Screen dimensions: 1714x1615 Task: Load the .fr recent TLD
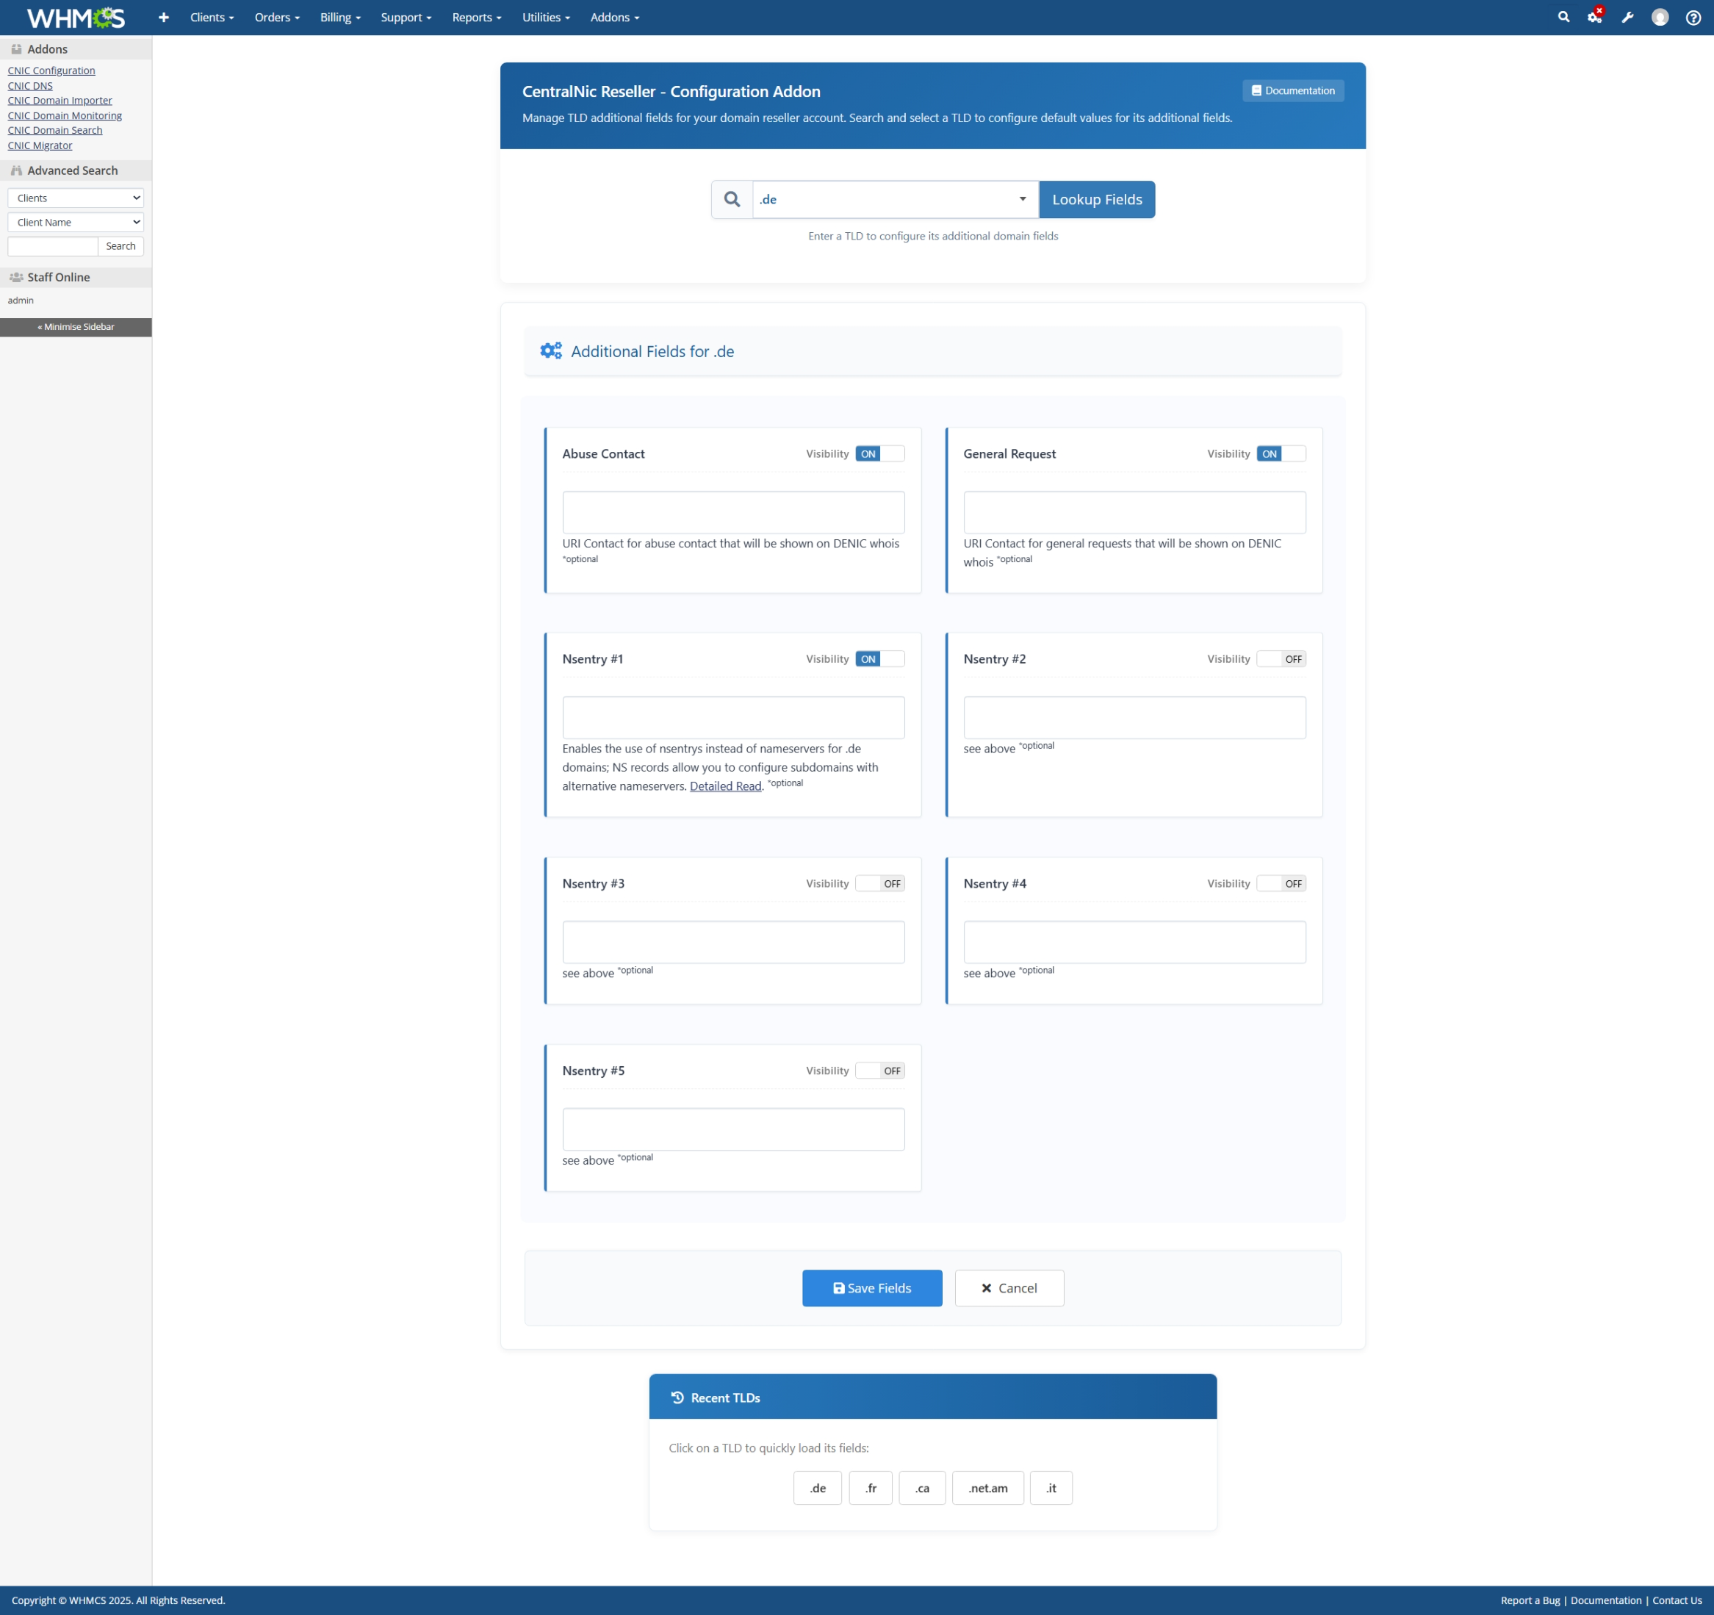point(871,1487)
